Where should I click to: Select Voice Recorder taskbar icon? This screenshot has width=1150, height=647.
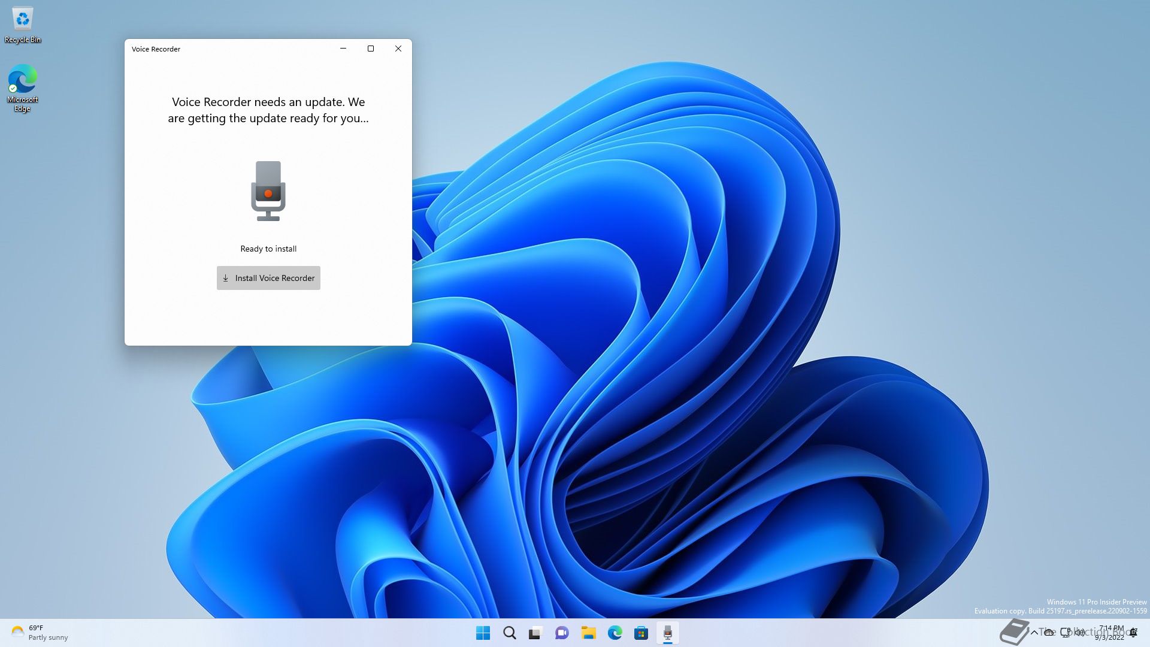pos(667,633)
